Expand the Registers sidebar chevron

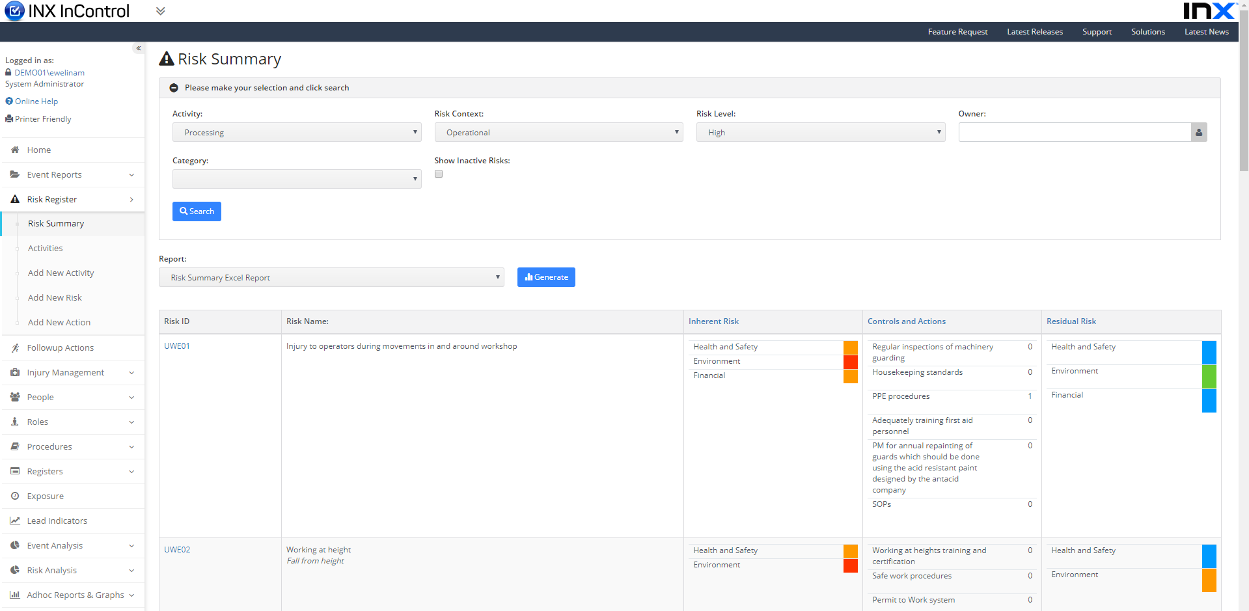pyautogui.click(x=131, y=471)
